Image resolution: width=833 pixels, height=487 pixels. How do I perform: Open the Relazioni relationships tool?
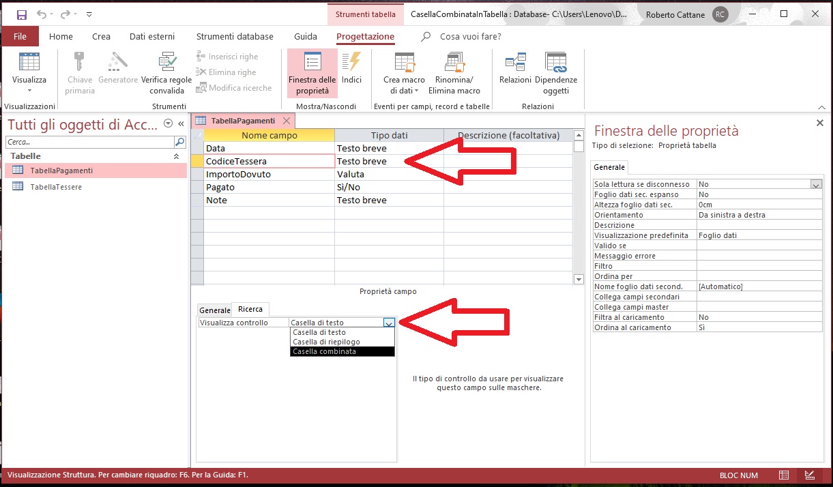[515, 68]
